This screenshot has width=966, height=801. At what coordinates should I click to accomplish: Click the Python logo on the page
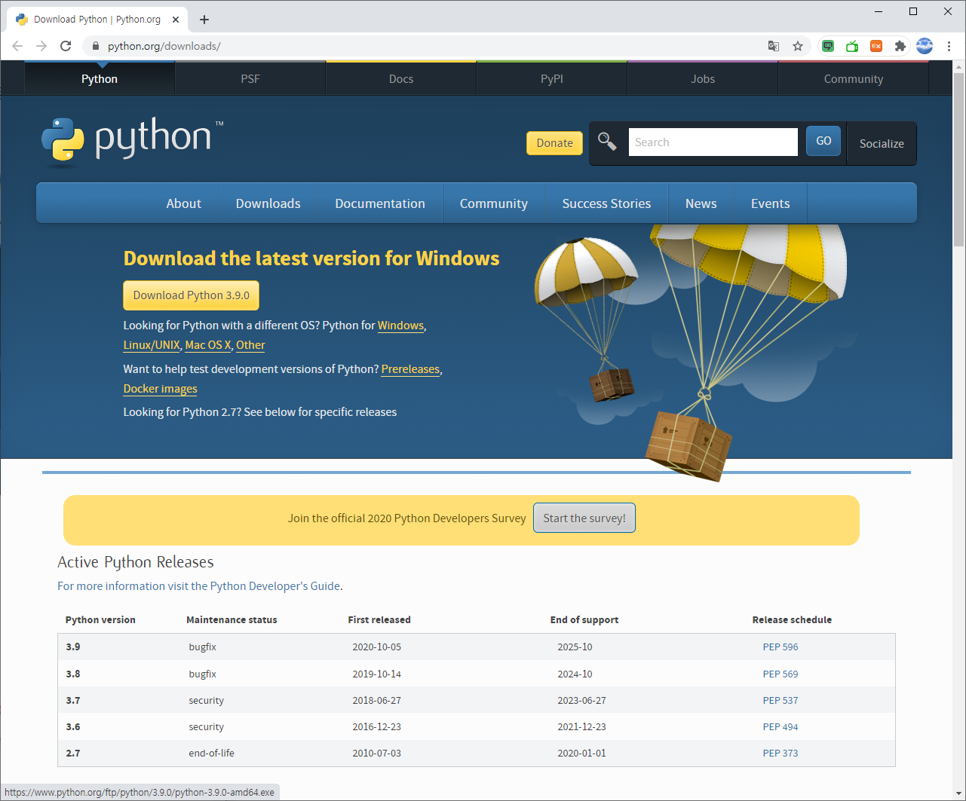(x=133, y=140)
